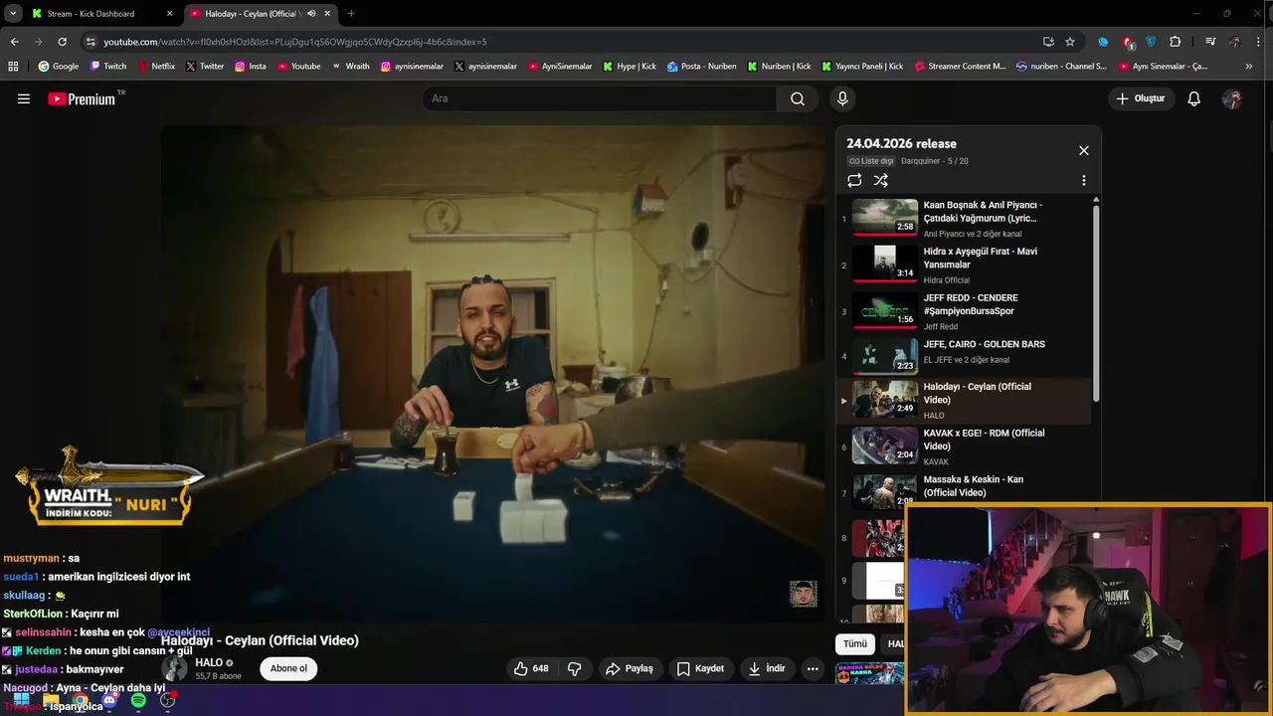Open File Explorer from the taskbar

[51, 700]
